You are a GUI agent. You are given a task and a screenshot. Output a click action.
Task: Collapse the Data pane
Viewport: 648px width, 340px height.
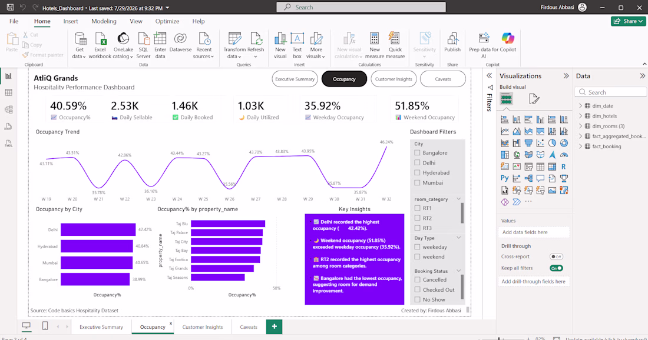[x=642, y=76]
